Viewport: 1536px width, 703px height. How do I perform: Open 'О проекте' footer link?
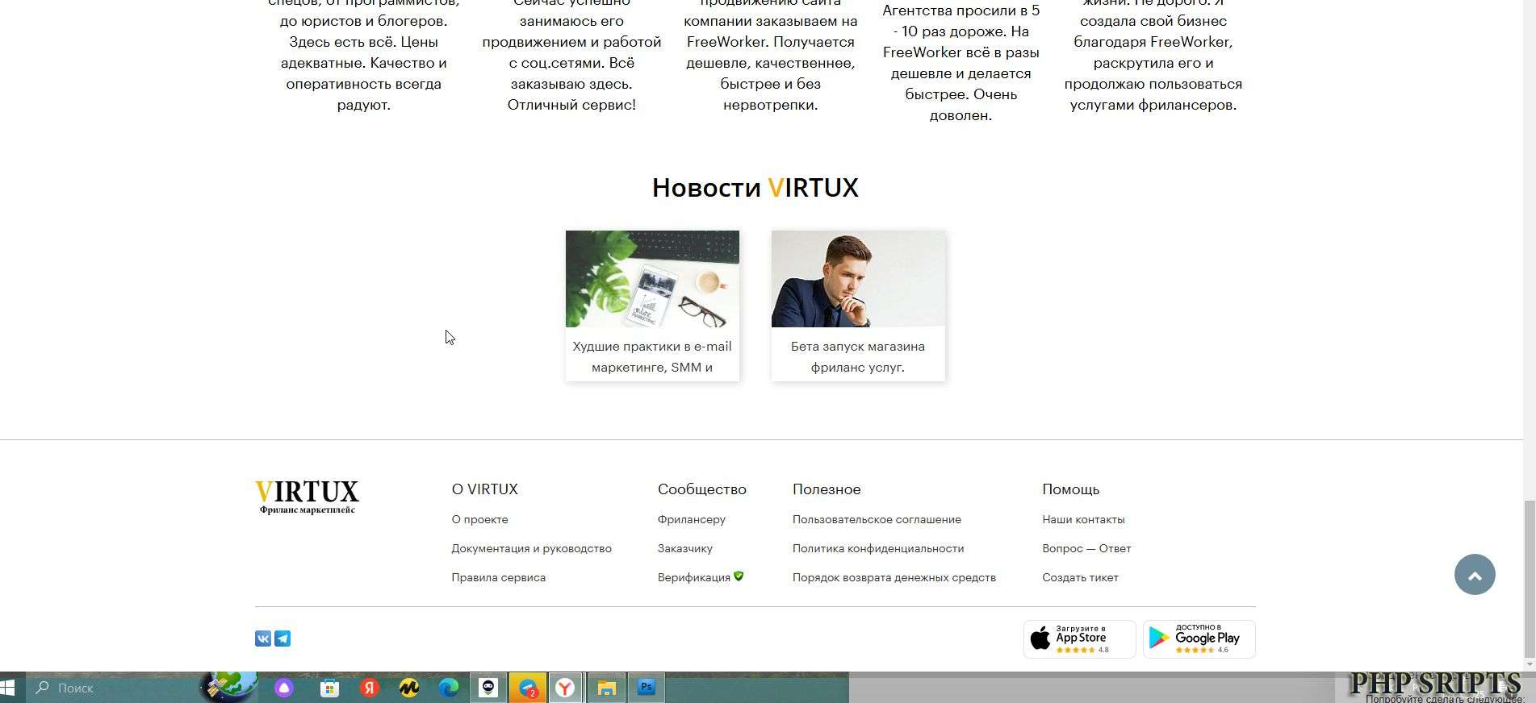pos(479,519)
